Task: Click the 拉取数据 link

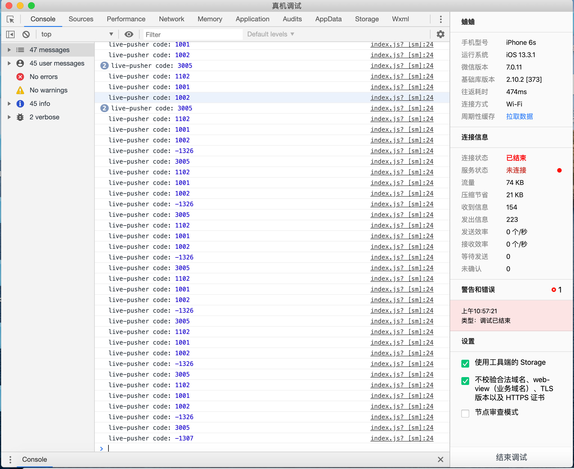Action: [x=519, y=117]
